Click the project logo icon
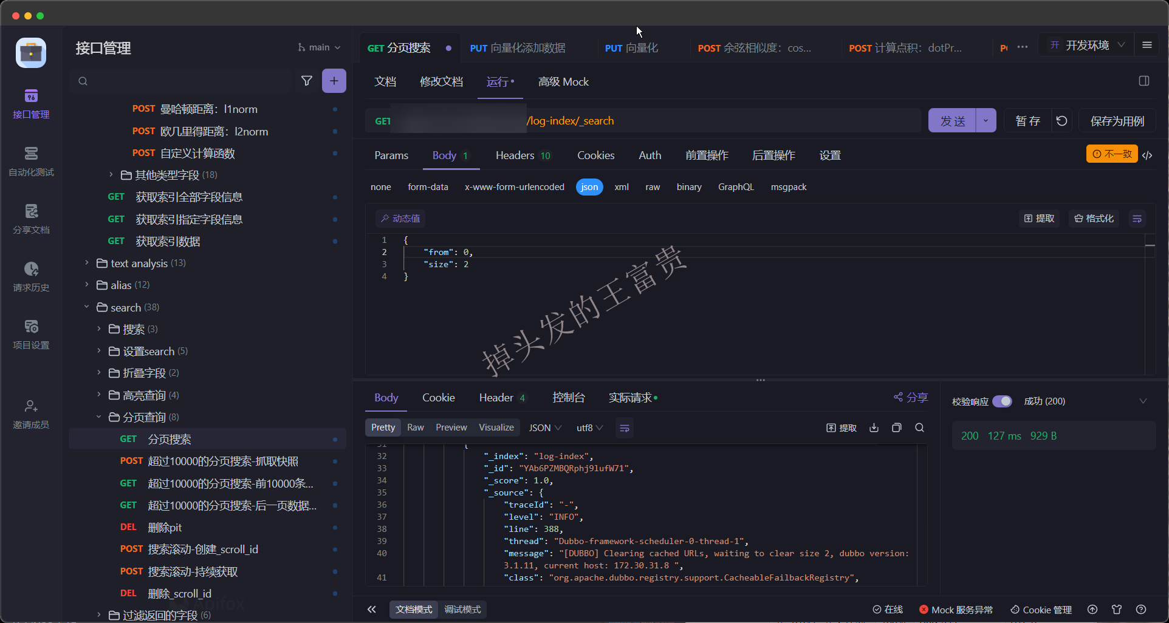Image resolution: width=1169 pixels, height=623 pixels. [31, 53]
